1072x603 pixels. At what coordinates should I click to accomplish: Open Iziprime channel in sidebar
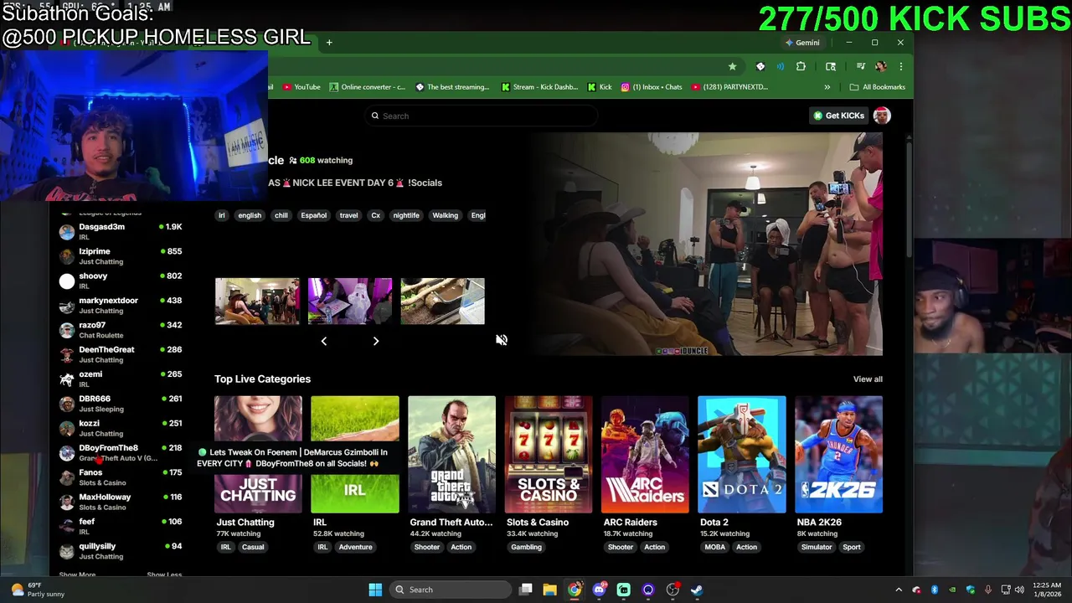click(x=121, y=256)
